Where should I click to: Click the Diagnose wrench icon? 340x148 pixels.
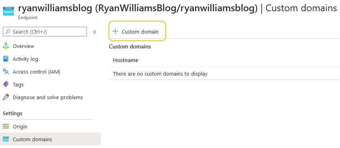point(6,97)
